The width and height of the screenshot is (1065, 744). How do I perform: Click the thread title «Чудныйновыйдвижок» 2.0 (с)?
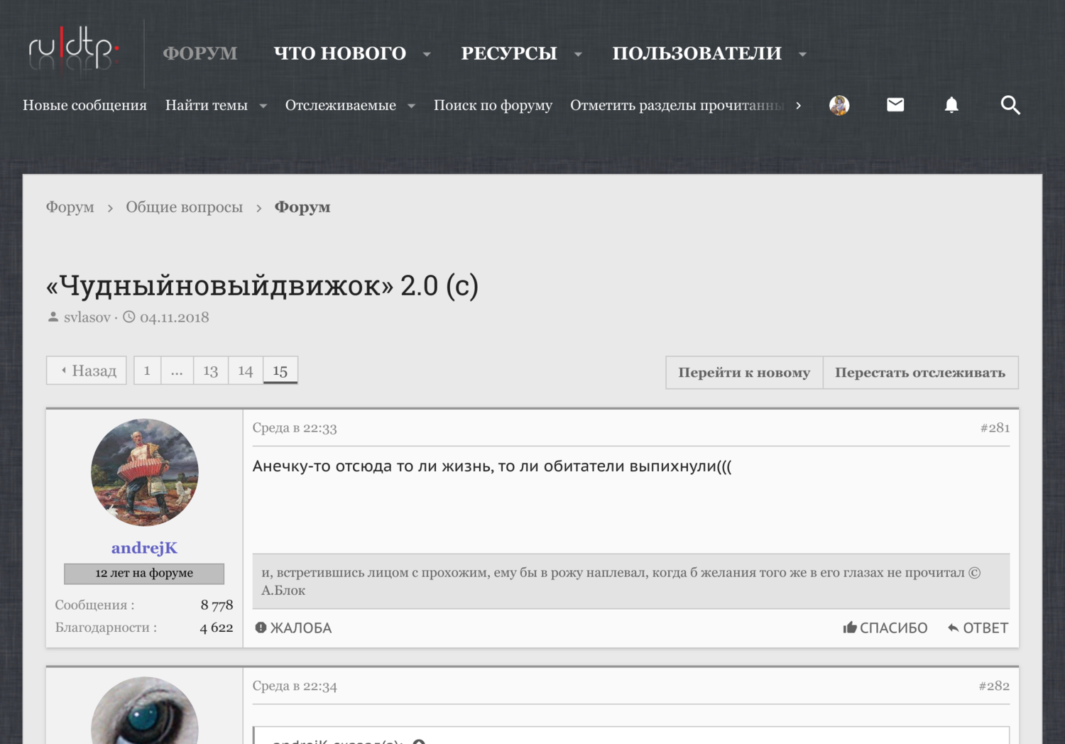click(x=262, y=285)
